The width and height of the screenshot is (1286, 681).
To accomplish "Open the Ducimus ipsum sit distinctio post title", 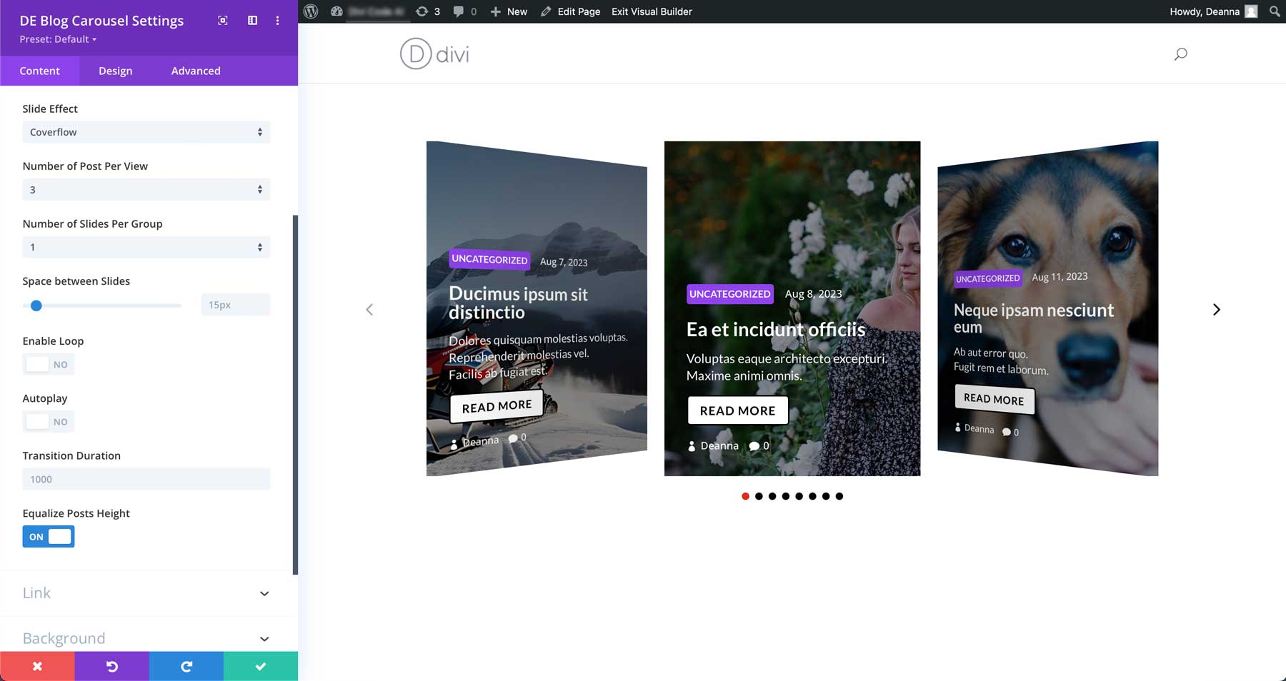I will (518, 303).
